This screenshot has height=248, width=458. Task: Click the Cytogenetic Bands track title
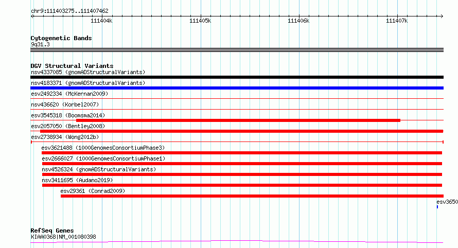61,38
